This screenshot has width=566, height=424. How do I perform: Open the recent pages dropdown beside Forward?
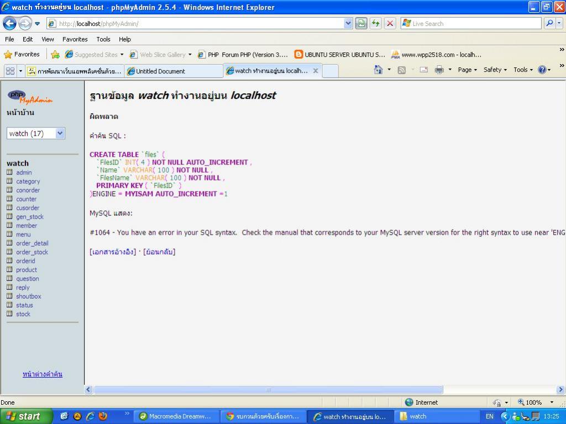pyautogui.click(x=37, y=24)
